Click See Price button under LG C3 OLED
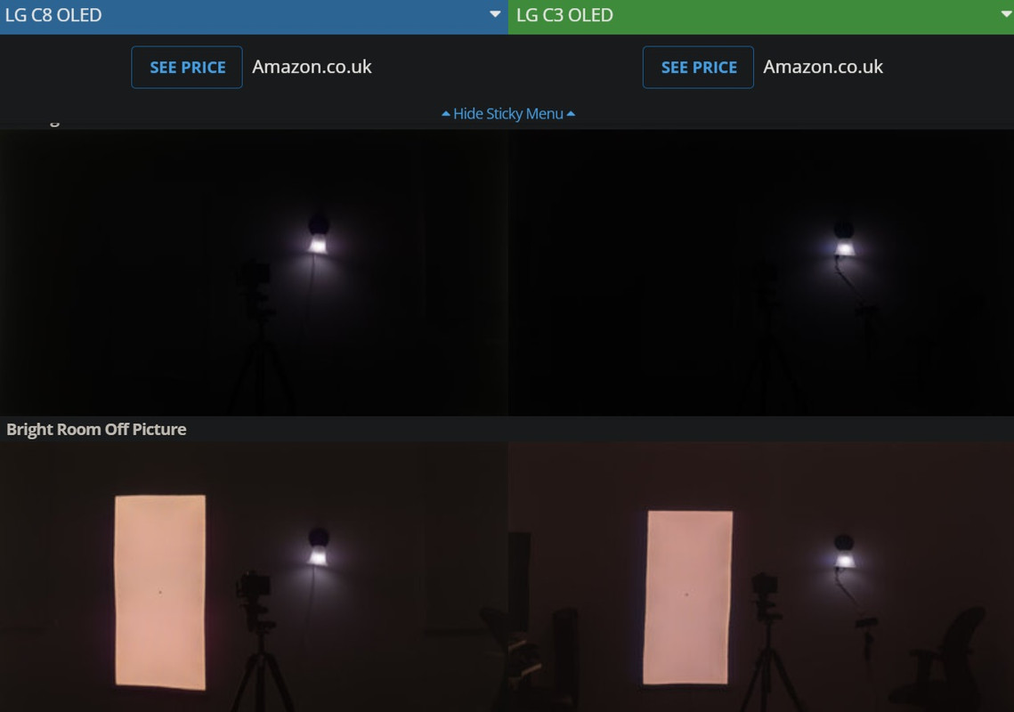 coord(699,68)
